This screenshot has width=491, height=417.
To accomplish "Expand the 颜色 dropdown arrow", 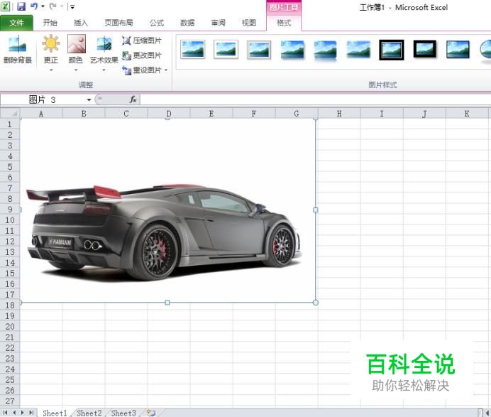I will click(76, 70).
